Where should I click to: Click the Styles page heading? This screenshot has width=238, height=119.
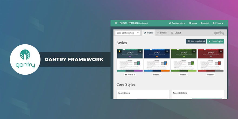click(x=122, y=43)
